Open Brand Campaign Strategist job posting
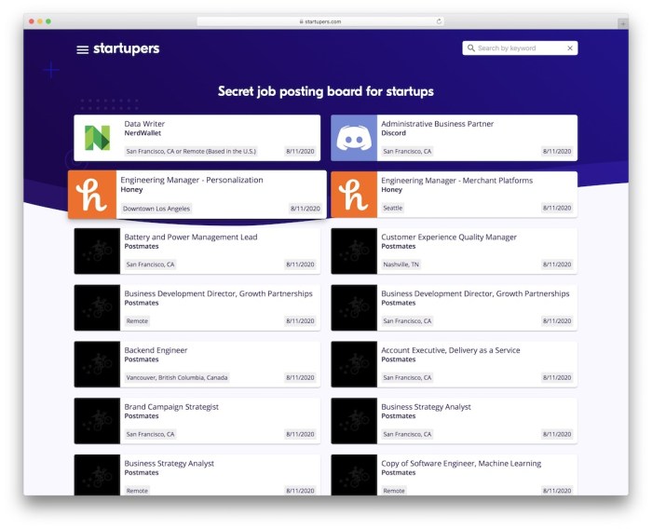 click(x=171, y=407)
